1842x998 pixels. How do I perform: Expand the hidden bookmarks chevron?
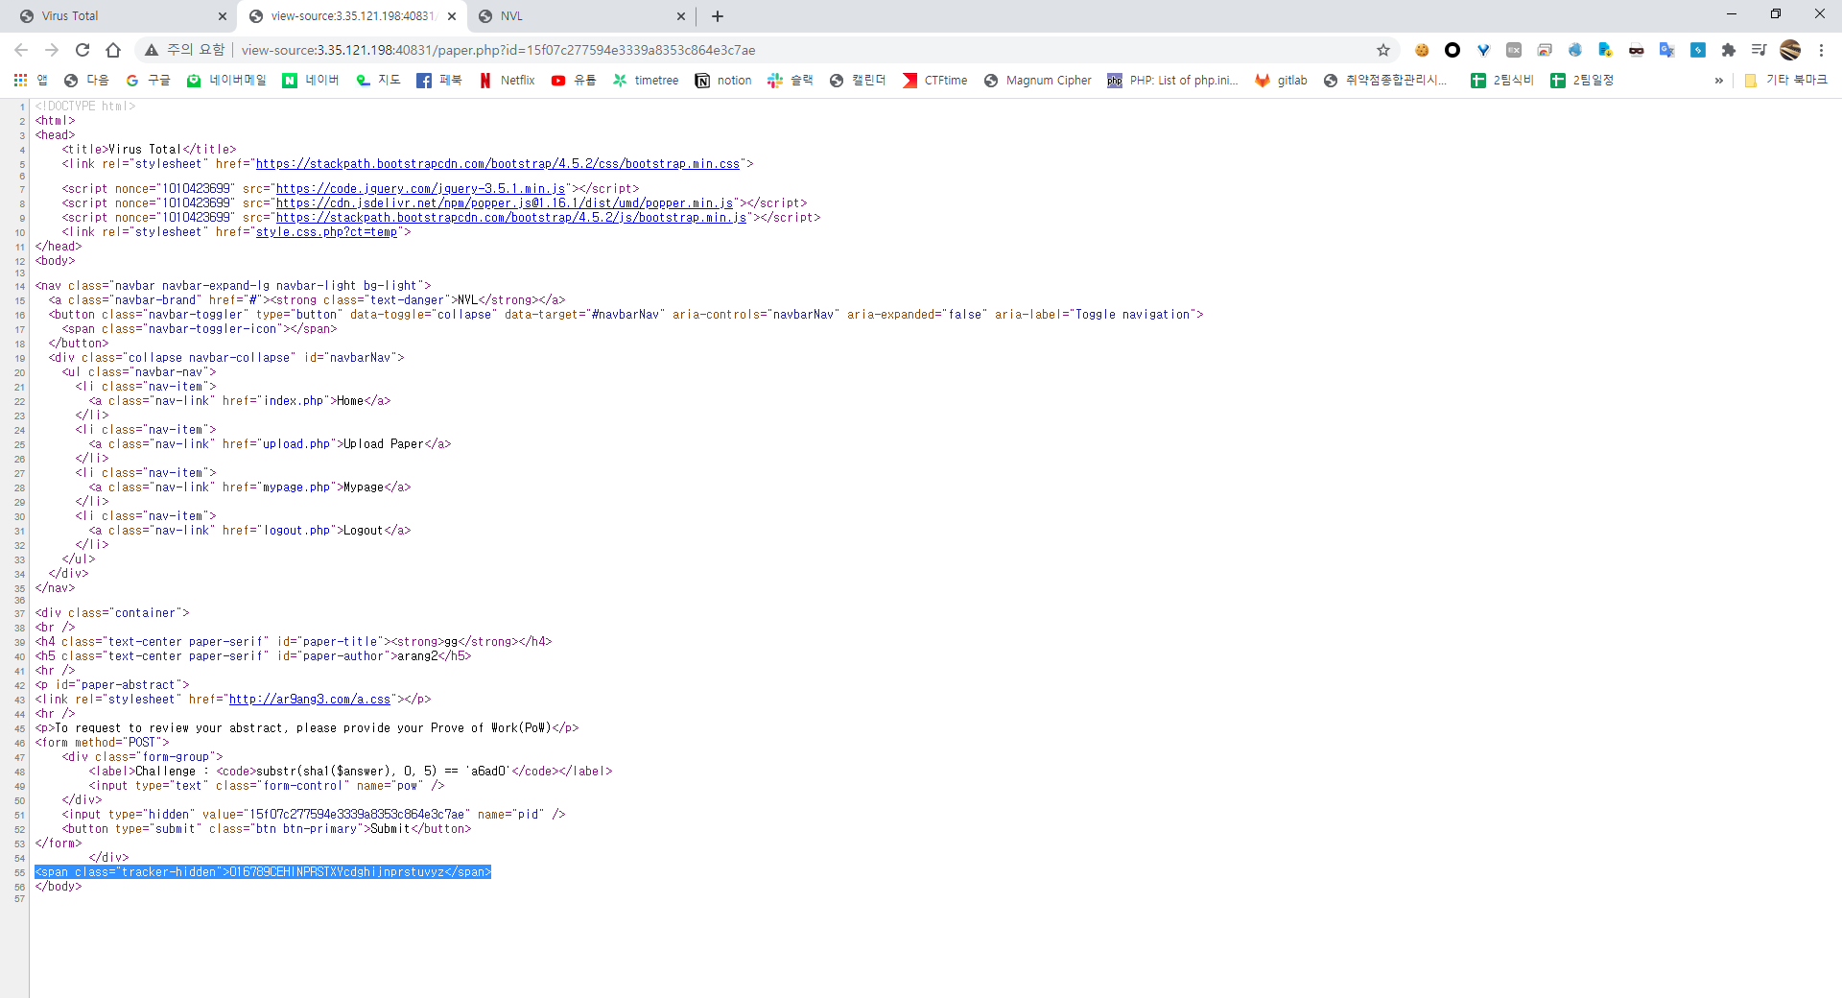[x=1718, y=81]
